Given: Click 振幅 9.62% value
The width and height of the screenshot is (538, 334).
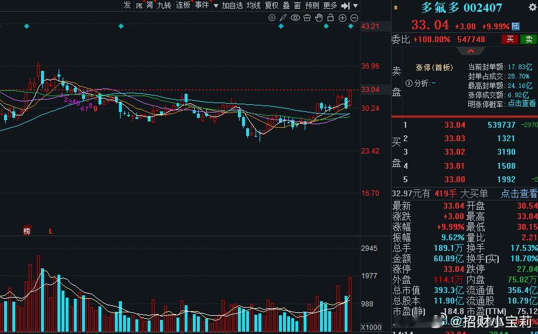Looking at the screenshot, I should (x=452, y=237).
